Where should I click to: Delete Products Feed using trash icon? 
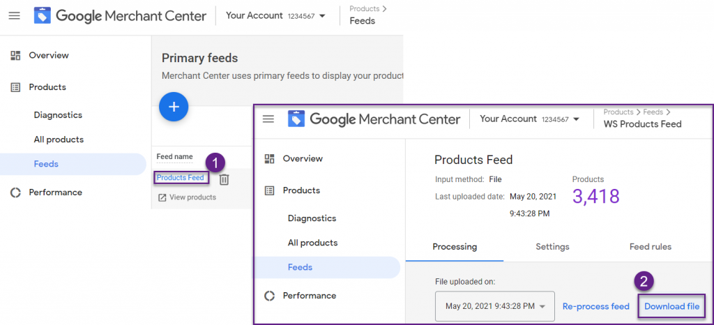[224, 180]
